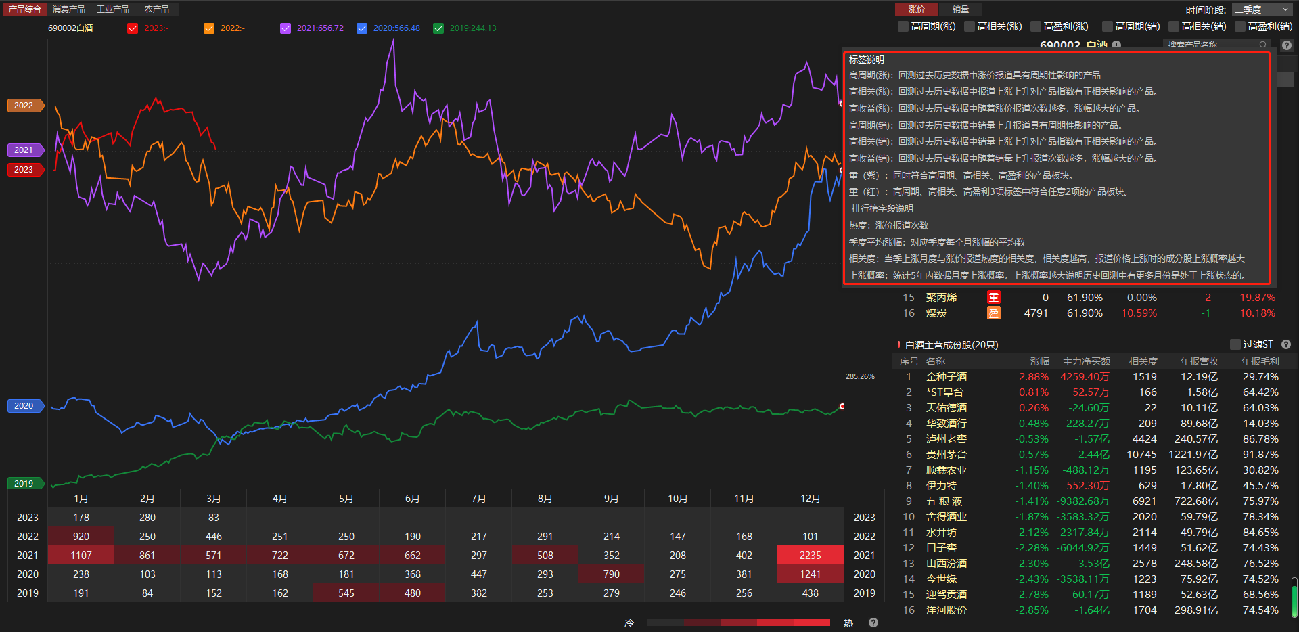Click the 1107 heat cell for January 2021
The image size is (1299, 632).
point(81,556)
